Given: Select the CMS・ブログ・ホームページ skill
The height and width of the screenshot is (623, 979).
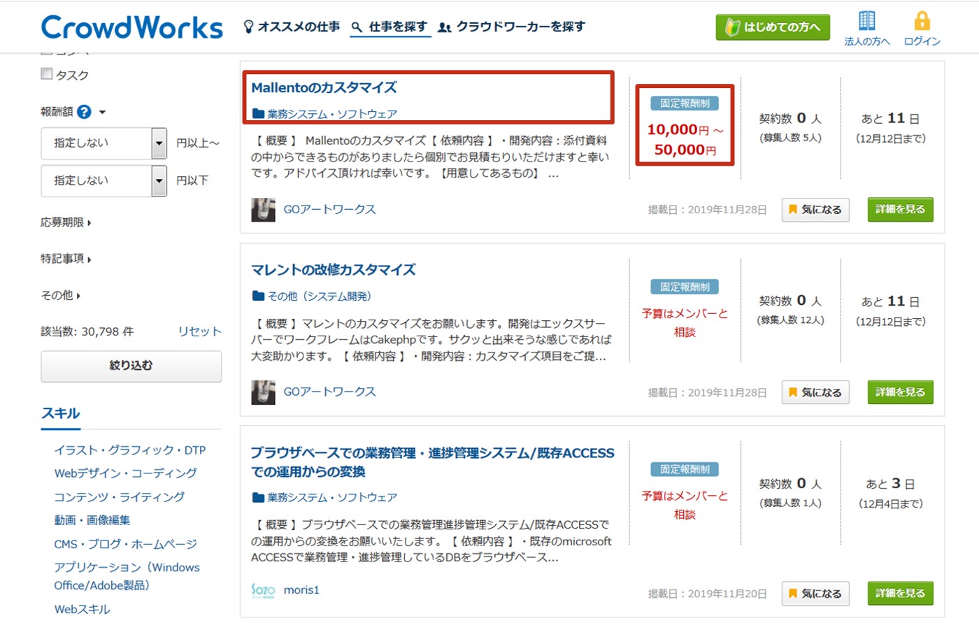Looking at the screenshot, I should pos(125,544).
